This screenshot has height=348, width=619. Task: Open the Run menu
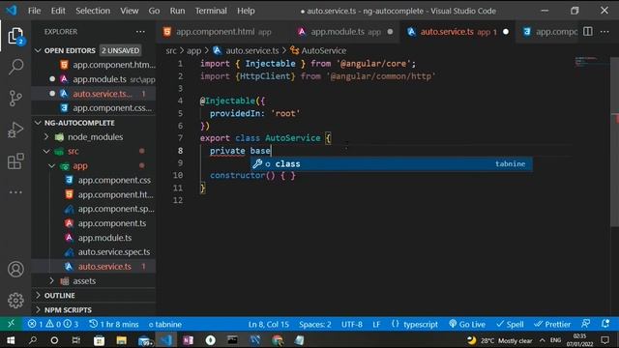coord(177,11)
